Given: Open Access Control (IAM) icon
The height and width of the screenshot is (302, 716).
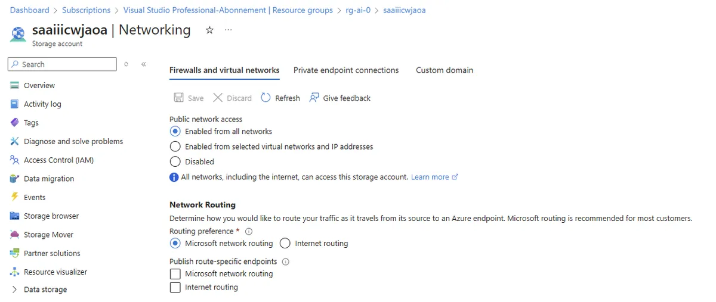Looking at the screenshot, I should point(15,160).
